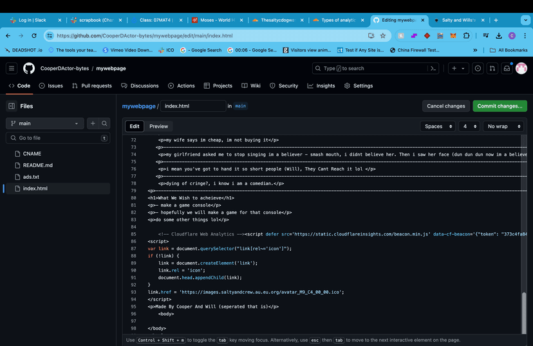Screen dimensions: 533x346
Task: Click Cancel changes button
Action: pyautogui.click(x=445, y=106)
